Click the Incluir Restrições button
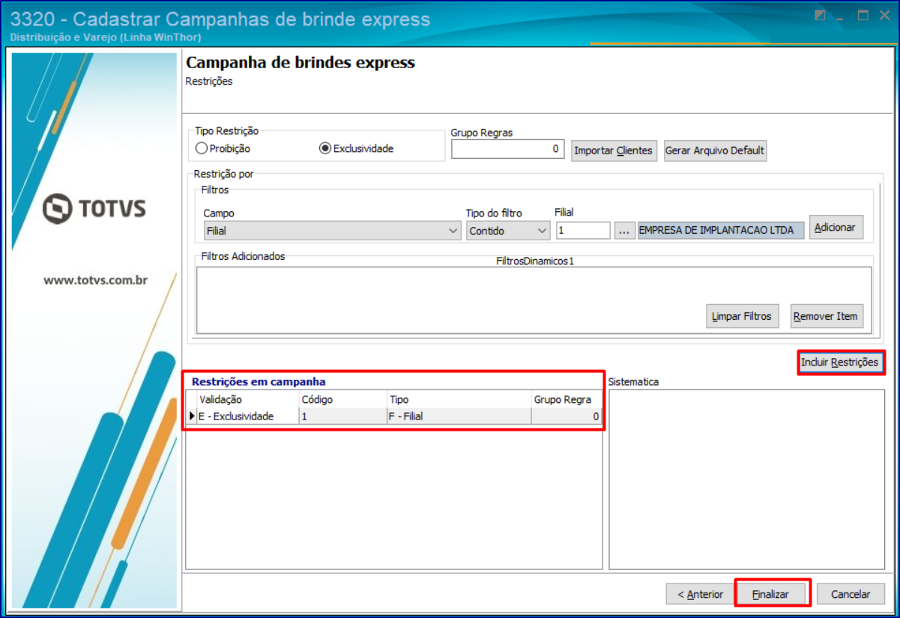Viewport: 900px width, 618px height. pos(839,363)
